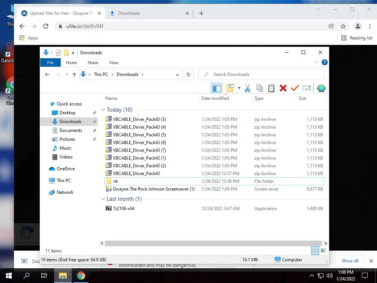Open Chrome Reading list
377x283 pixels.
(357, 38)
